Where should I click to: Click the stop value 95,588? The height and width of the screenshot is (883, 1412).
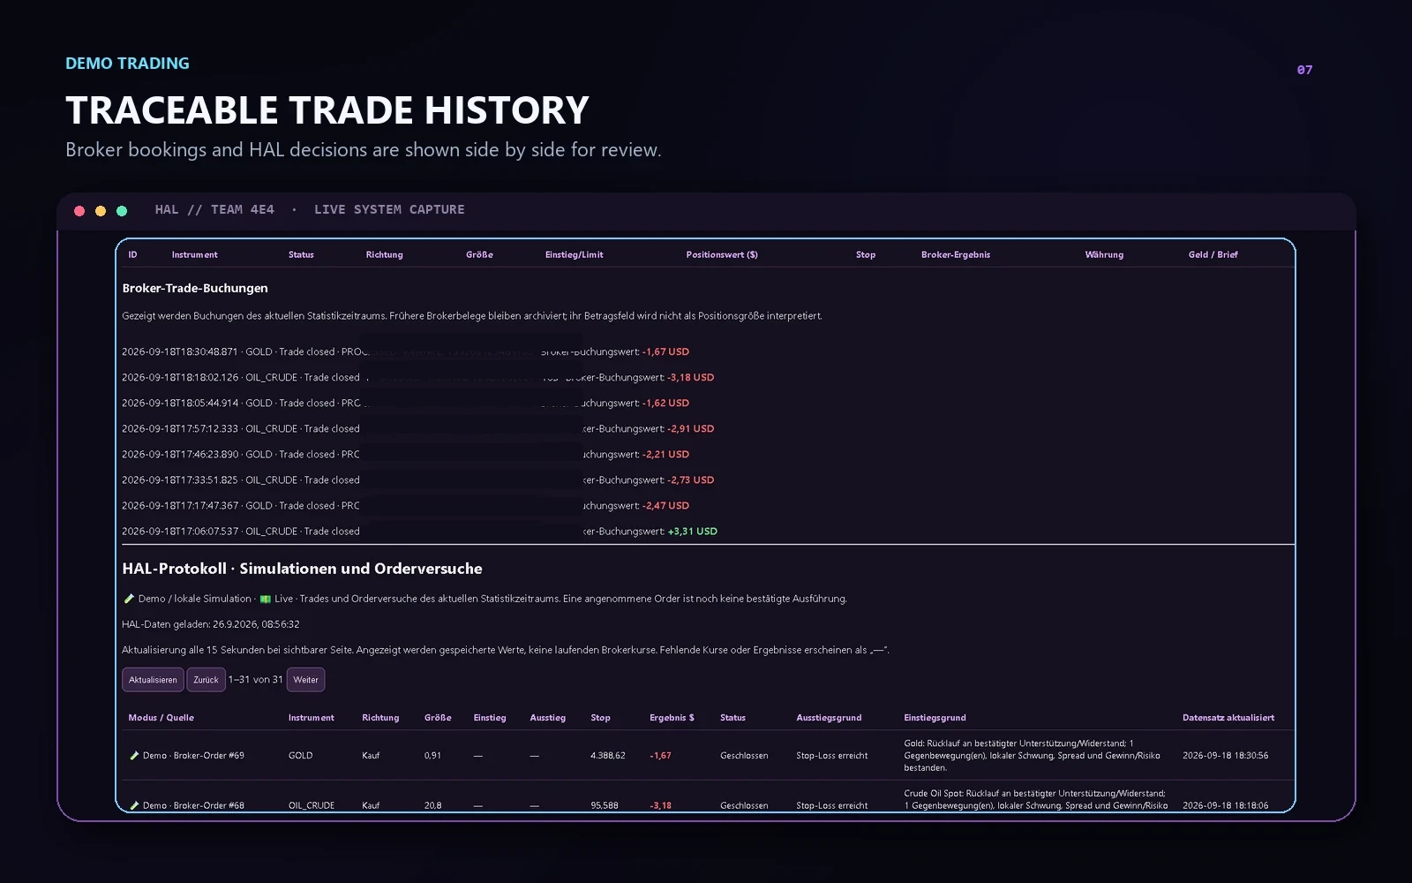(605, 805)
